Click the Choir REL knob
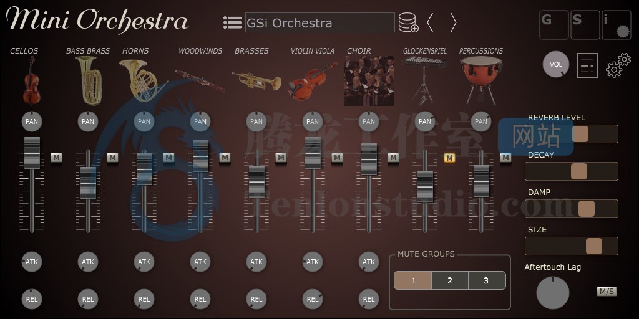This screenshot has height=319, width=639. point(369,299)
